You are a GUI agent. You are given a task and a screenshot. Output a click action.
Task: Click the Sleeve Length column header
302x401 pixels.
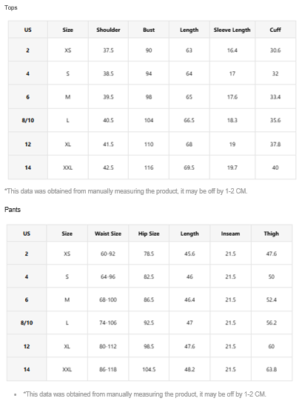(x=232, y=30)
